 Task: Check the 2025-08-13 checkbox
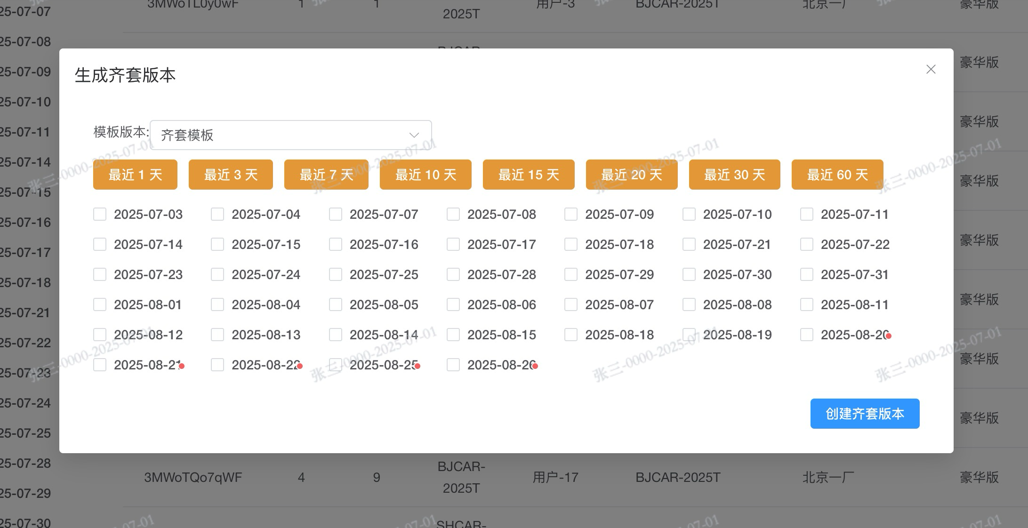[217, 335]
